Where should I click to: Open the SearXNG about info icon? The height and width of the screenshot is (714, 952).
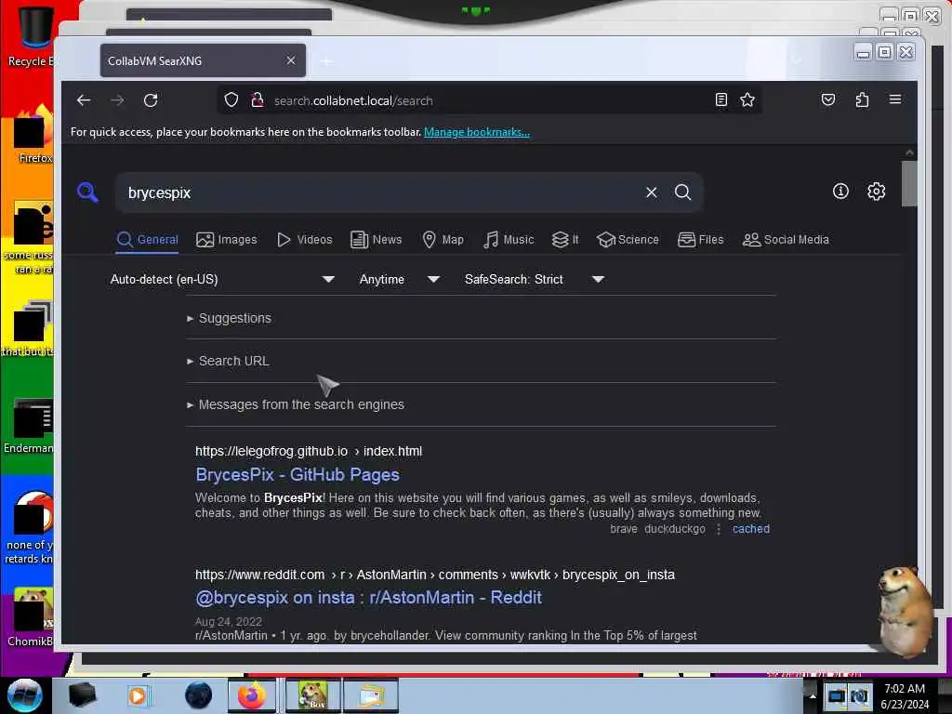[x=840, y=192]
